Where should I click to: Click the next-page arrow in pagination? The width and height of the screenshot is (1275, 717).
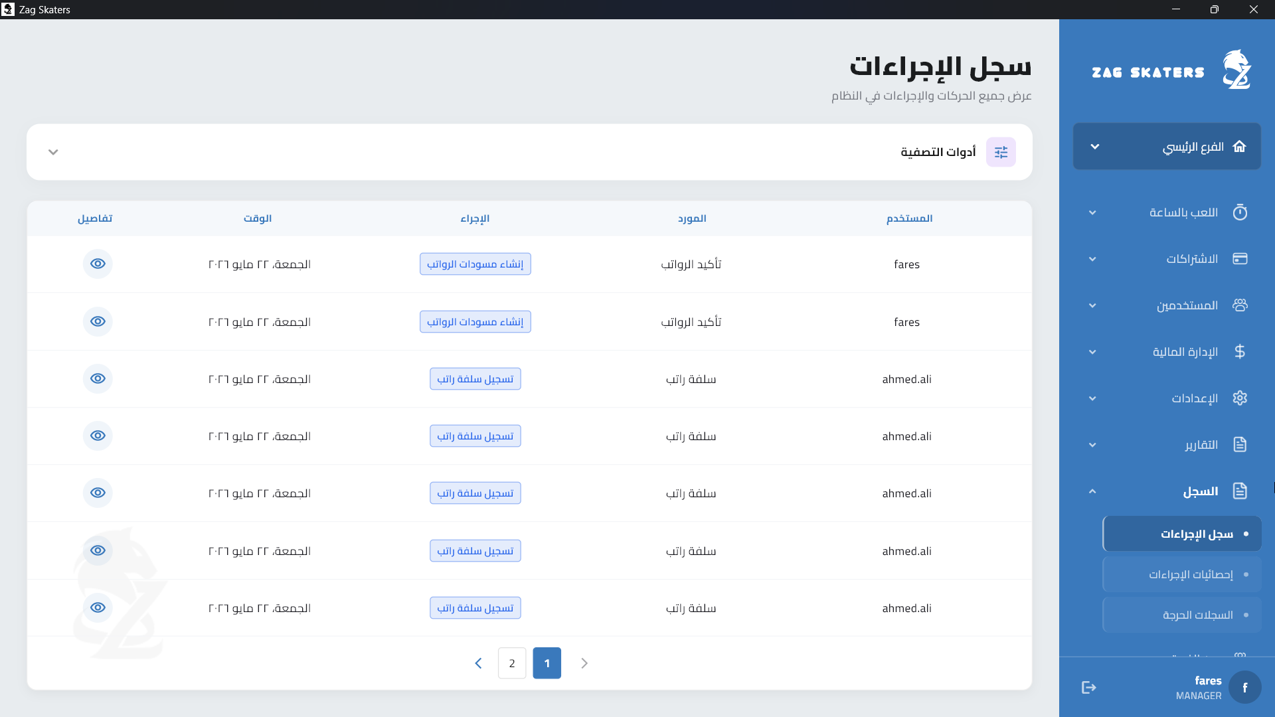click(478, 663)
